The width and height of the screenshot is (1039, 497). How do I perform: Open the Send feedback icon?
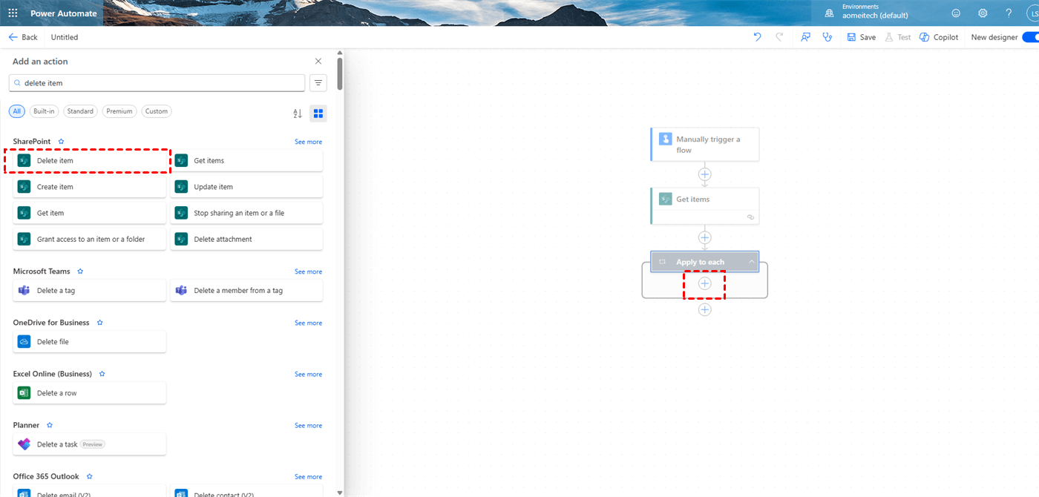805,37
